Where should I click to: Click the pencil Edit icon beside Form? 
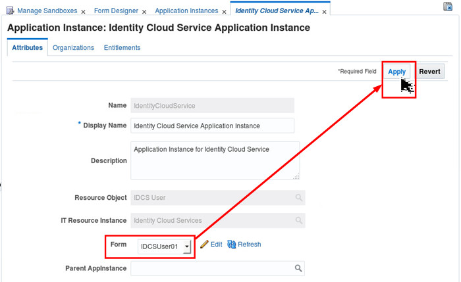pos(204,245)
